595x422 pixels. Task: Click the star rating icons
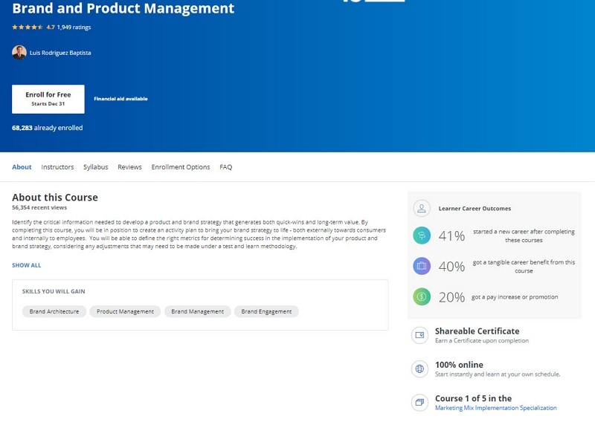[28, 27]
